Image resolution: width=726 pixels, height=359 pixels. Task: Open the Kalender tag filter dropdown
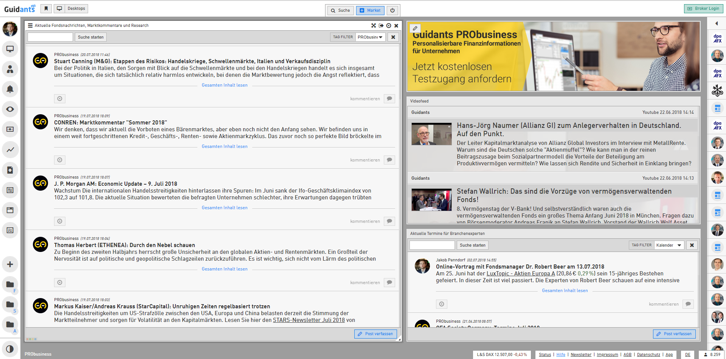click(x=669, y=245)
